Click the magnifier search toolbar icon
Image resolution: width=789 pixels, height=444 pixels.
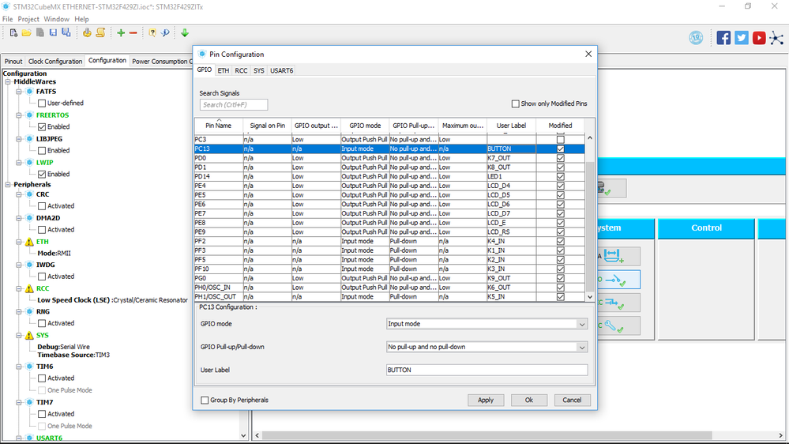pos(165,32)
